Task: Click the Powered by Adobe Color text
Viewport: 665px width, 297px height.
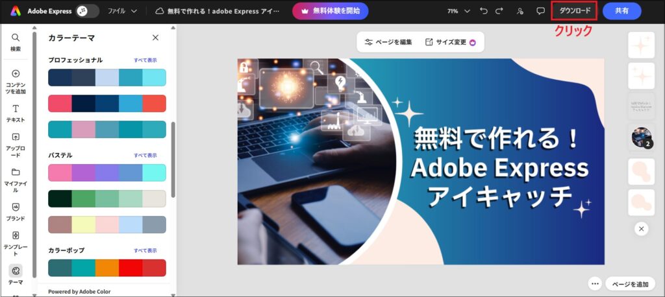Action: click(79, 292)
